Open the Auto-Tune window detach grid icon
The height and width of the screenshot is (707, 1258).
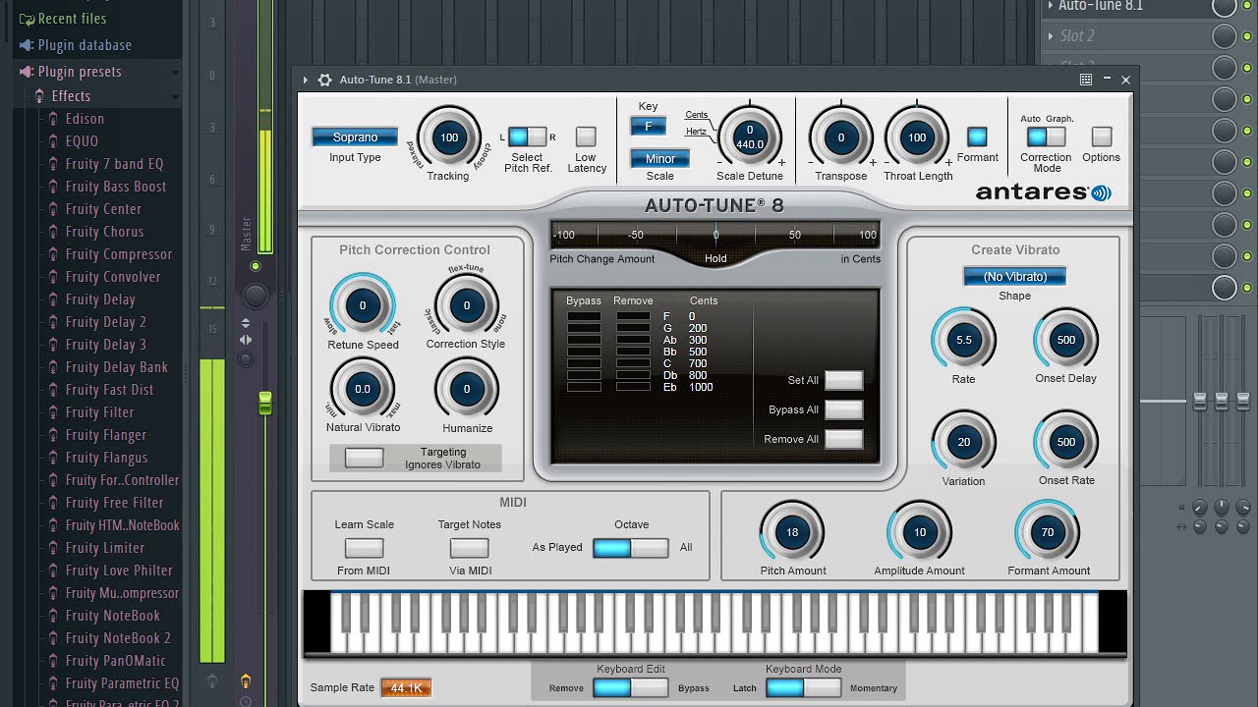pos(1086,80)
